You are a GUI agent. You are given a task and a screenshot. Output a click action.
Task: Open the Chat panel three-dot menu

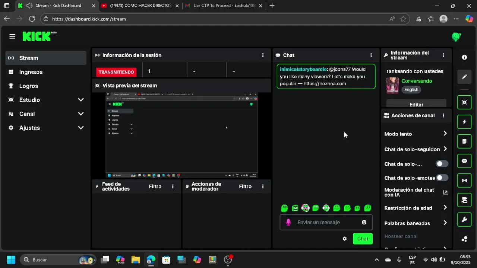click(371, 55)
